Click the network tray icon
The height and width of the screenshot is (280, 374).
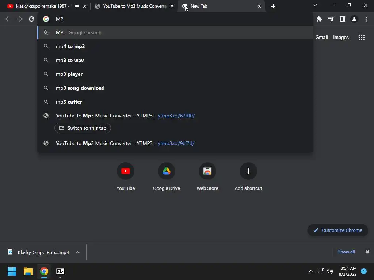[321, 271]
